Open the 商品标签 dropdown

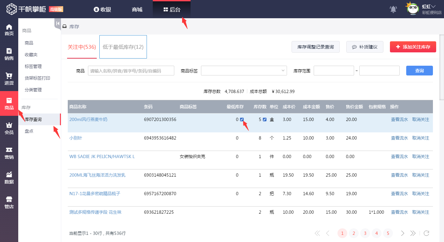coord(244,70)
